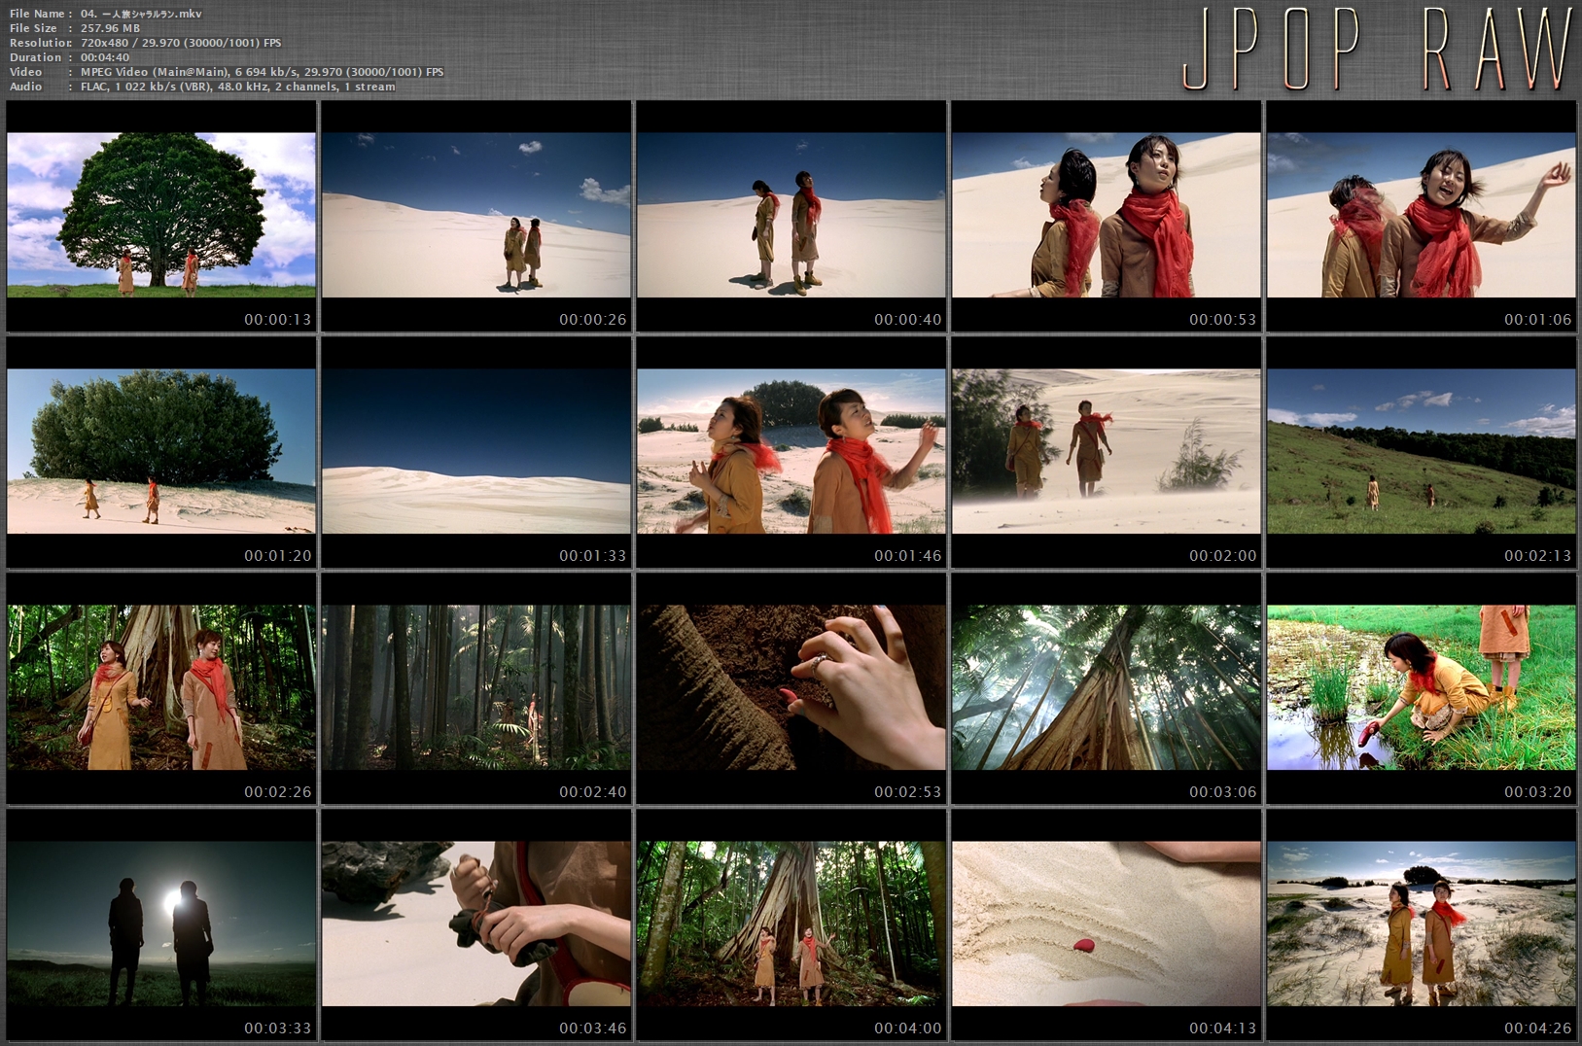Open the bush on sand frame at 00:01:20

161,452
